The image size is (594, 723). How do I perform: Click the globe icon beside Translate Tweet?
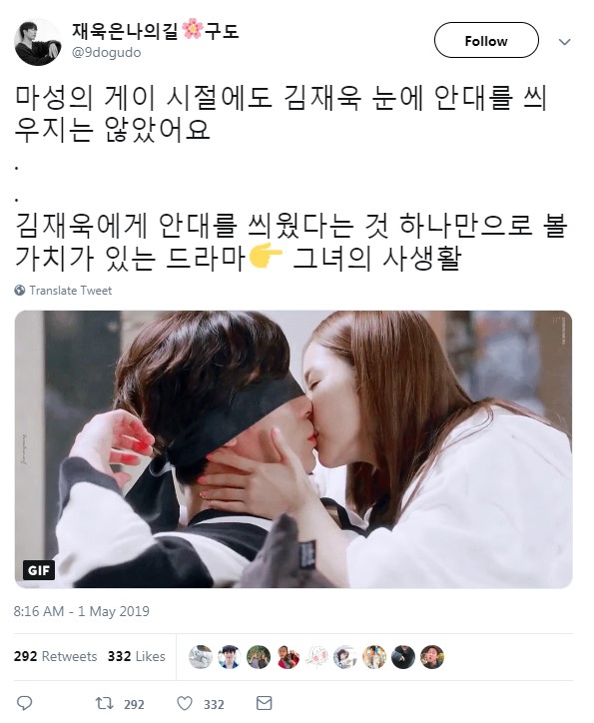[19, 290]
